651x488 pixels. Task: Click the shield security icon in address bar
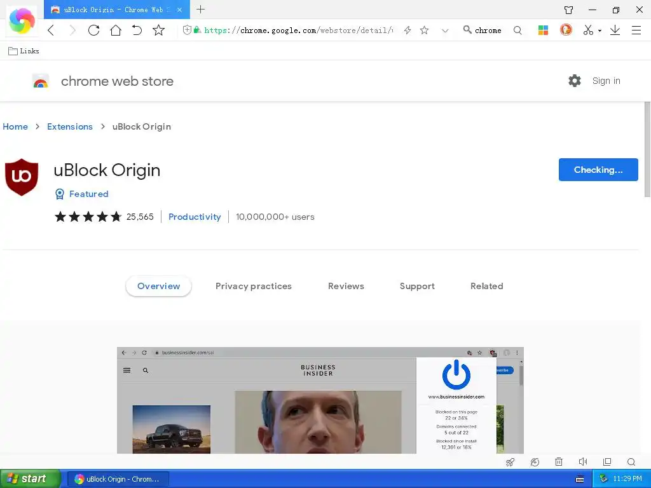click(187, 30)
